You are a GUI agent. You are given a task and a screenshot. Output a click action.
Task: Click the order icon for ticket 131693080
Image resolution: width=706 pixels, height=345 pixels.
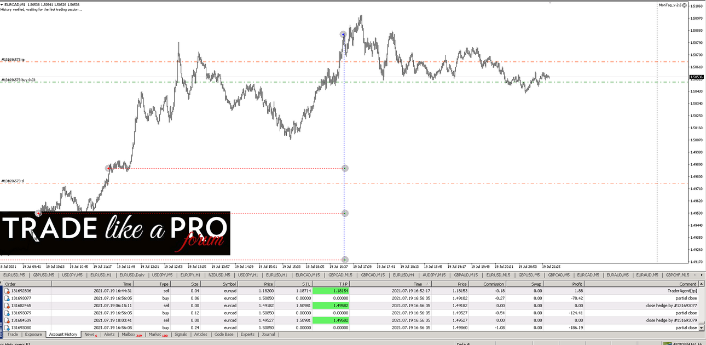pos(7,327)
